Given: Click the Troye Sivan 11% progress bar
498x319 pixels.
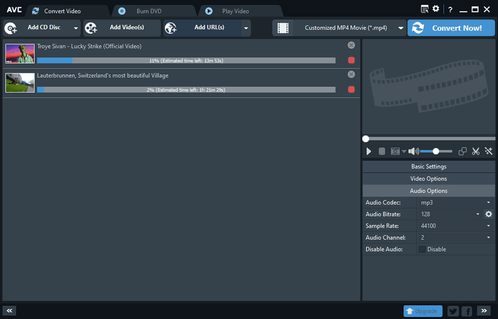Looking at the screenshot, I should click(186, 60).
